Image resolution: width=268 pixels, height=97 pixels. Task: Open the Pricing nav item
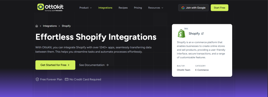138,8
